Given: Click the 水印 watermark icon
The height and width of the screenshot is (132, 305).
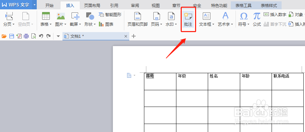Looking at the screenshot, I should [171, 16].
